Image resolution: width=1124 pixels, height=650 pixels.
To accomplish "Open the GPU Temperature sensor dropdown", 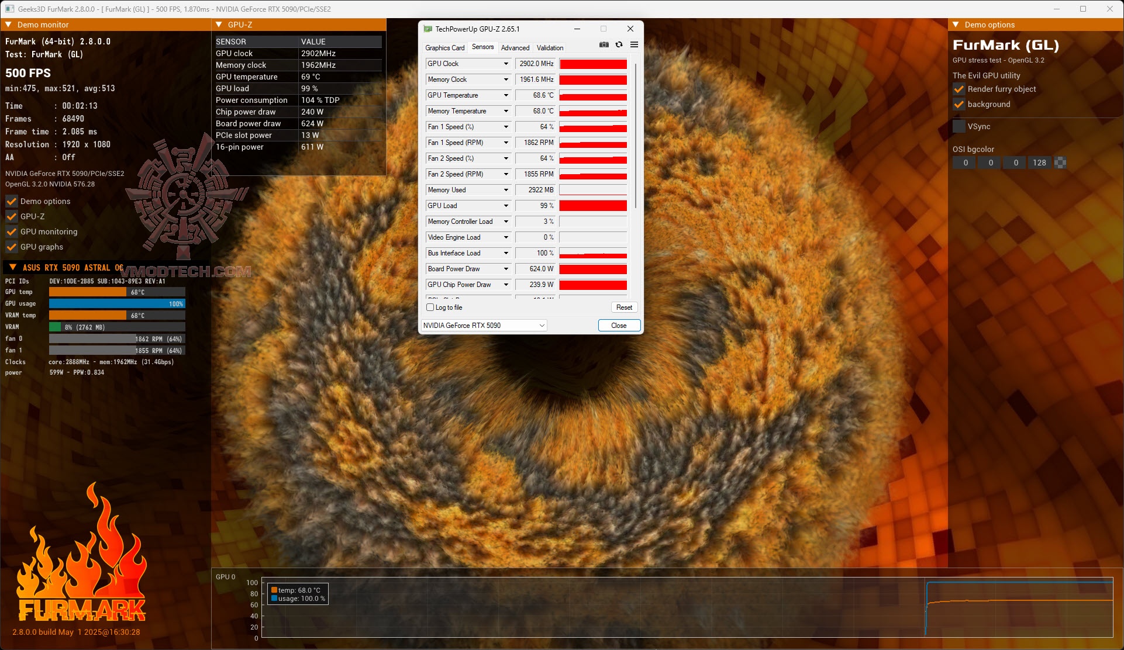I will pos(506,95).
